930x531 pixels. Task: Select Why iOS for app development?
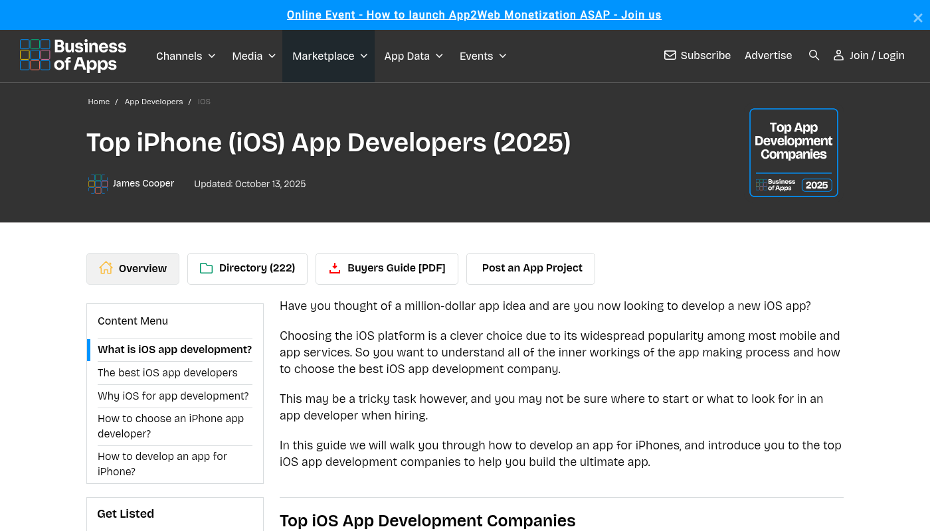point(173,396)
